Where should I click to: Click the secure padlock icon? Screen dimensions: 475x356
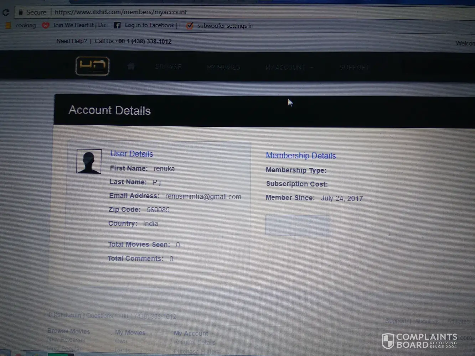click(x=21, y=12)
